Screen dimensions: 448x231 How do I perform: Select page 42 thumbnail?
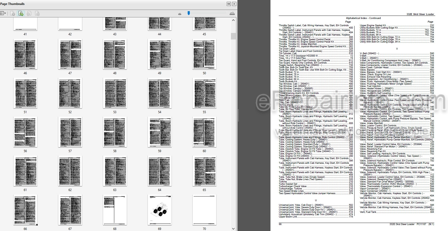(x=70, y=24)
